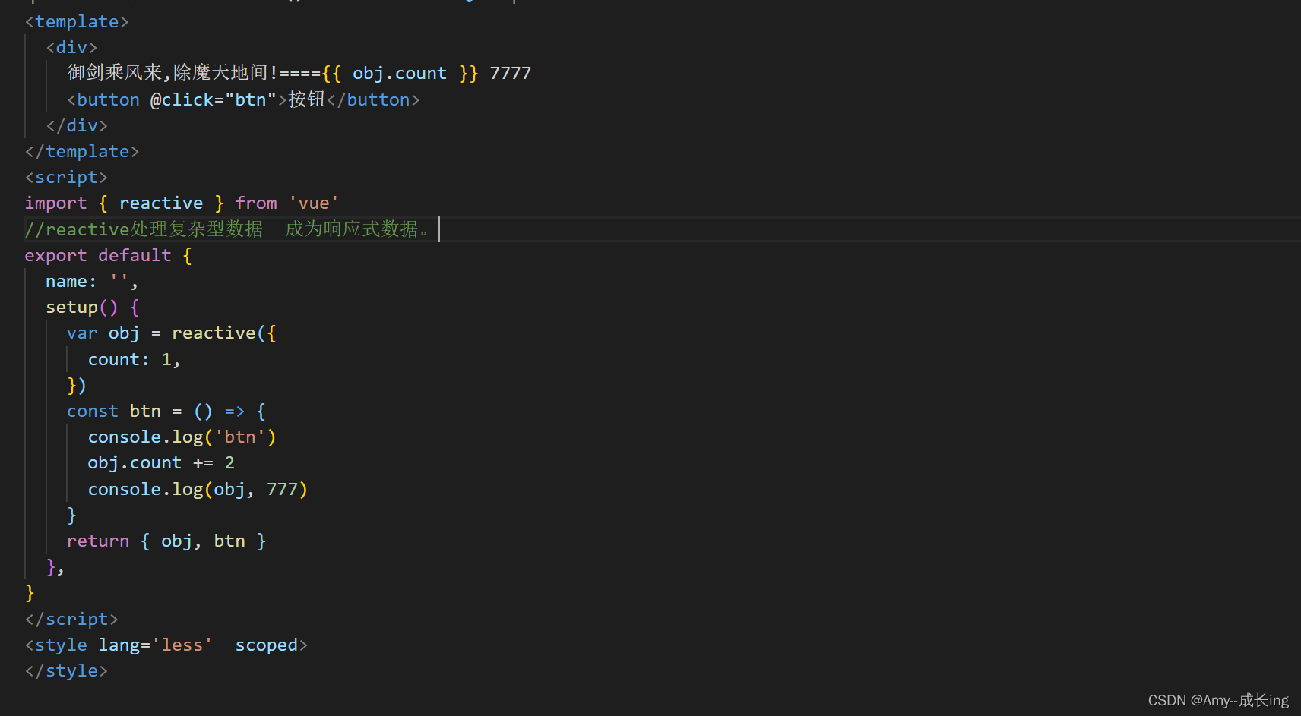Click the template opening tag
1301x716 pixels.
pos(76,21)
